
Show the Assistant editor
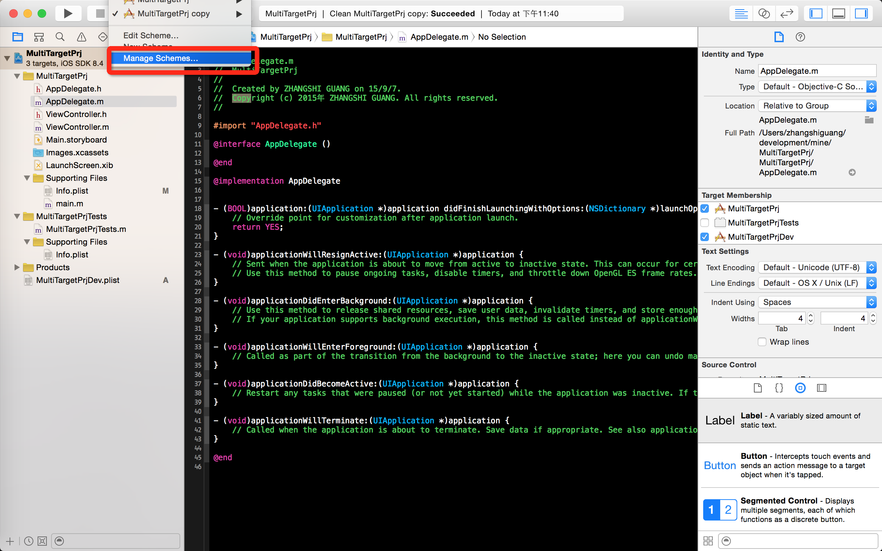[x=764, y=14]
